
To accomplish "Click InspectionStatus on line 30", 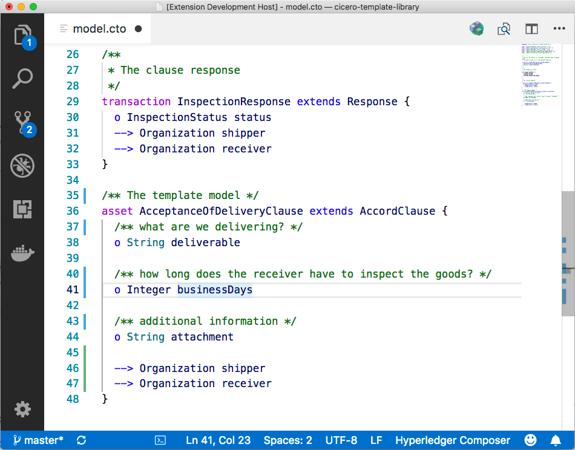I will point(177,117).
